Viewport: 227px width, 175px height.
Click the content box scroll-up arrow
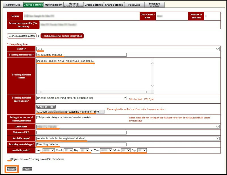(152, 63)
